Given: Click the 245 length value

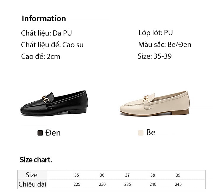Looking at the screenshot, I should [178, 184].
